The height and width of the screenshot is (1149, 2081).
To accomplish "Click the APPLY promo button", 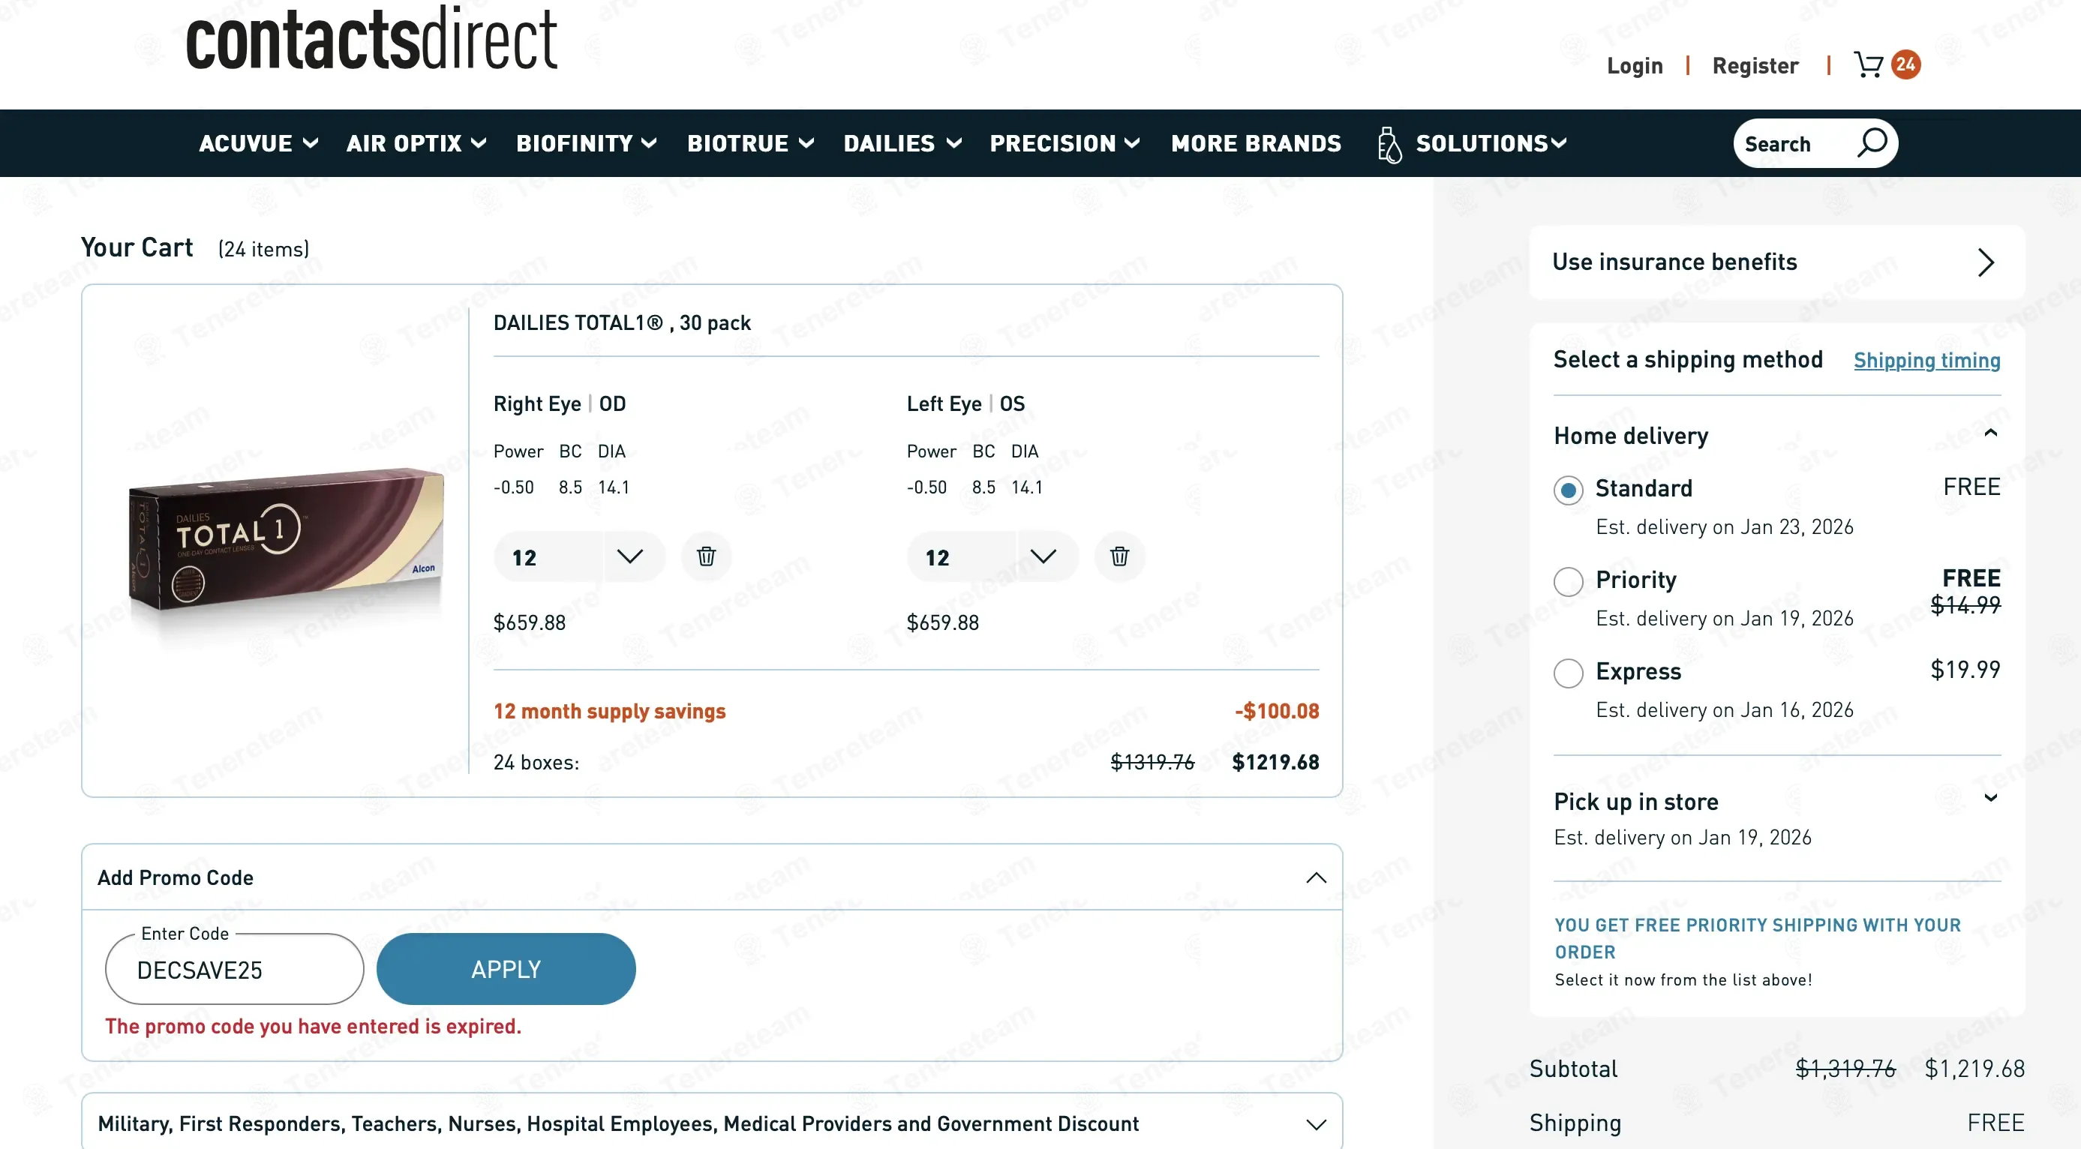I will 506,969.
